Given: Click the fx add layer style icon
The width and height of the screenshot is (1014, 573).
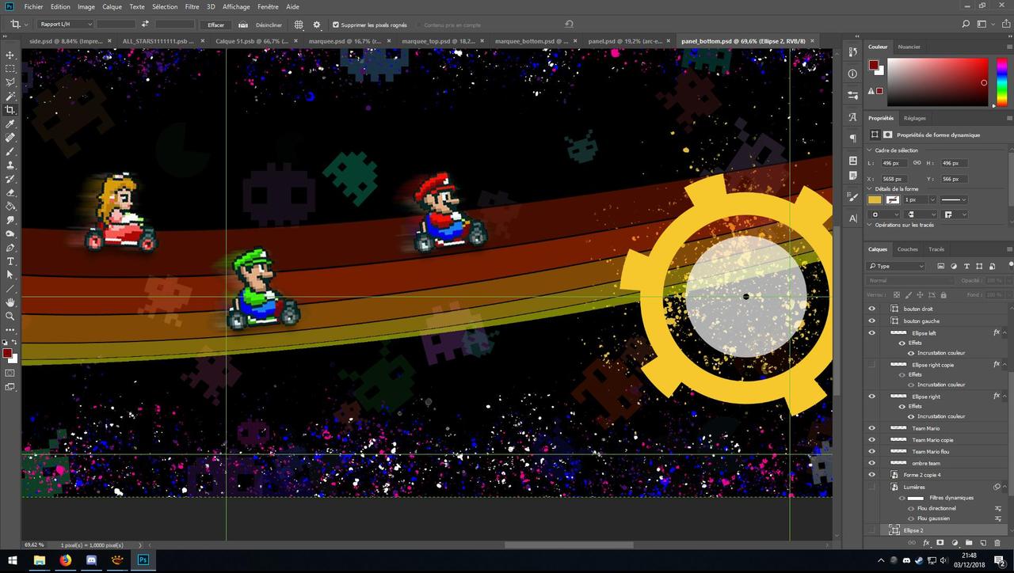Looking at the screenshot, I should coord(925,543).
